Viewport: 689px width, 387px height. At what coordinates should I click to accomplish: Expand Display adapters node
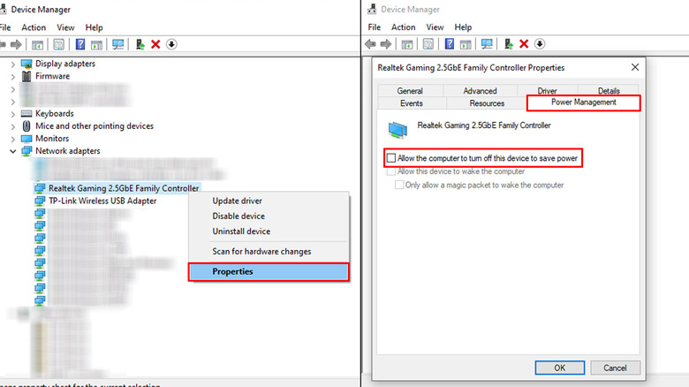[x=12, y=64]
